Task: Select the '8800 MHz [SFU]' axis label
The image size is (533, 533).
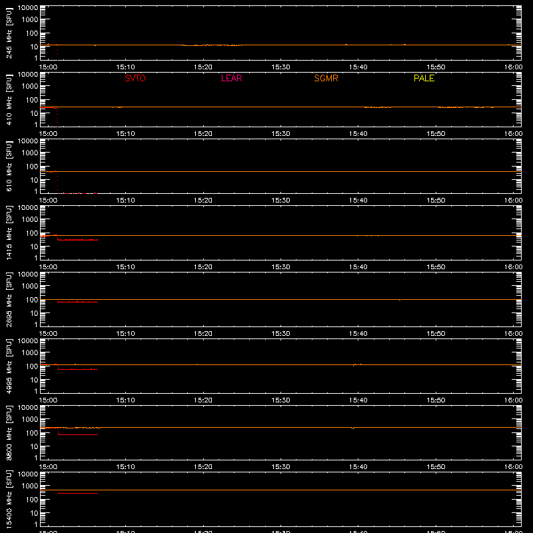Action: [9, 433]
